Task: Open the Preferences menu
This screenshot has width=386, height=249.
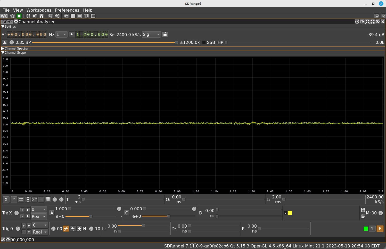Action: (67, 10)
